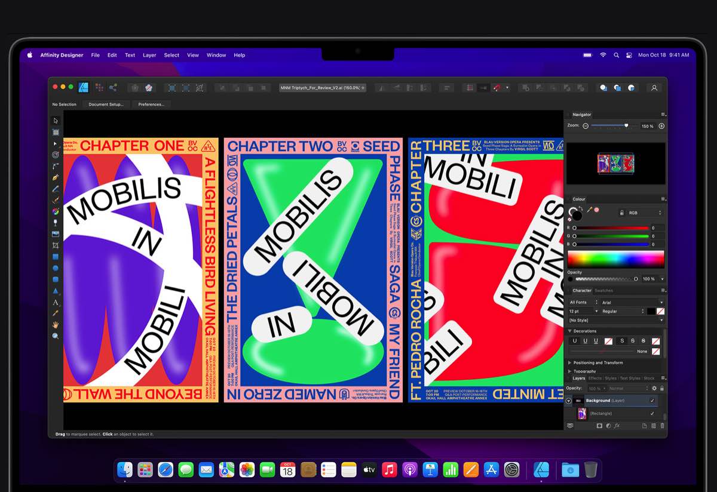Set colour to none in Colour panel
Image resolution: width=717 pixels, height=492 pixels.
pyautogui.click(x=570, y=219)
